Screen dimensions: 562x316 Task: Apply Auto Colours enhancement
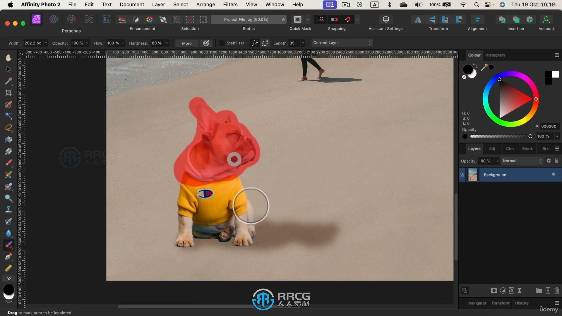click(x=149, y=19)
